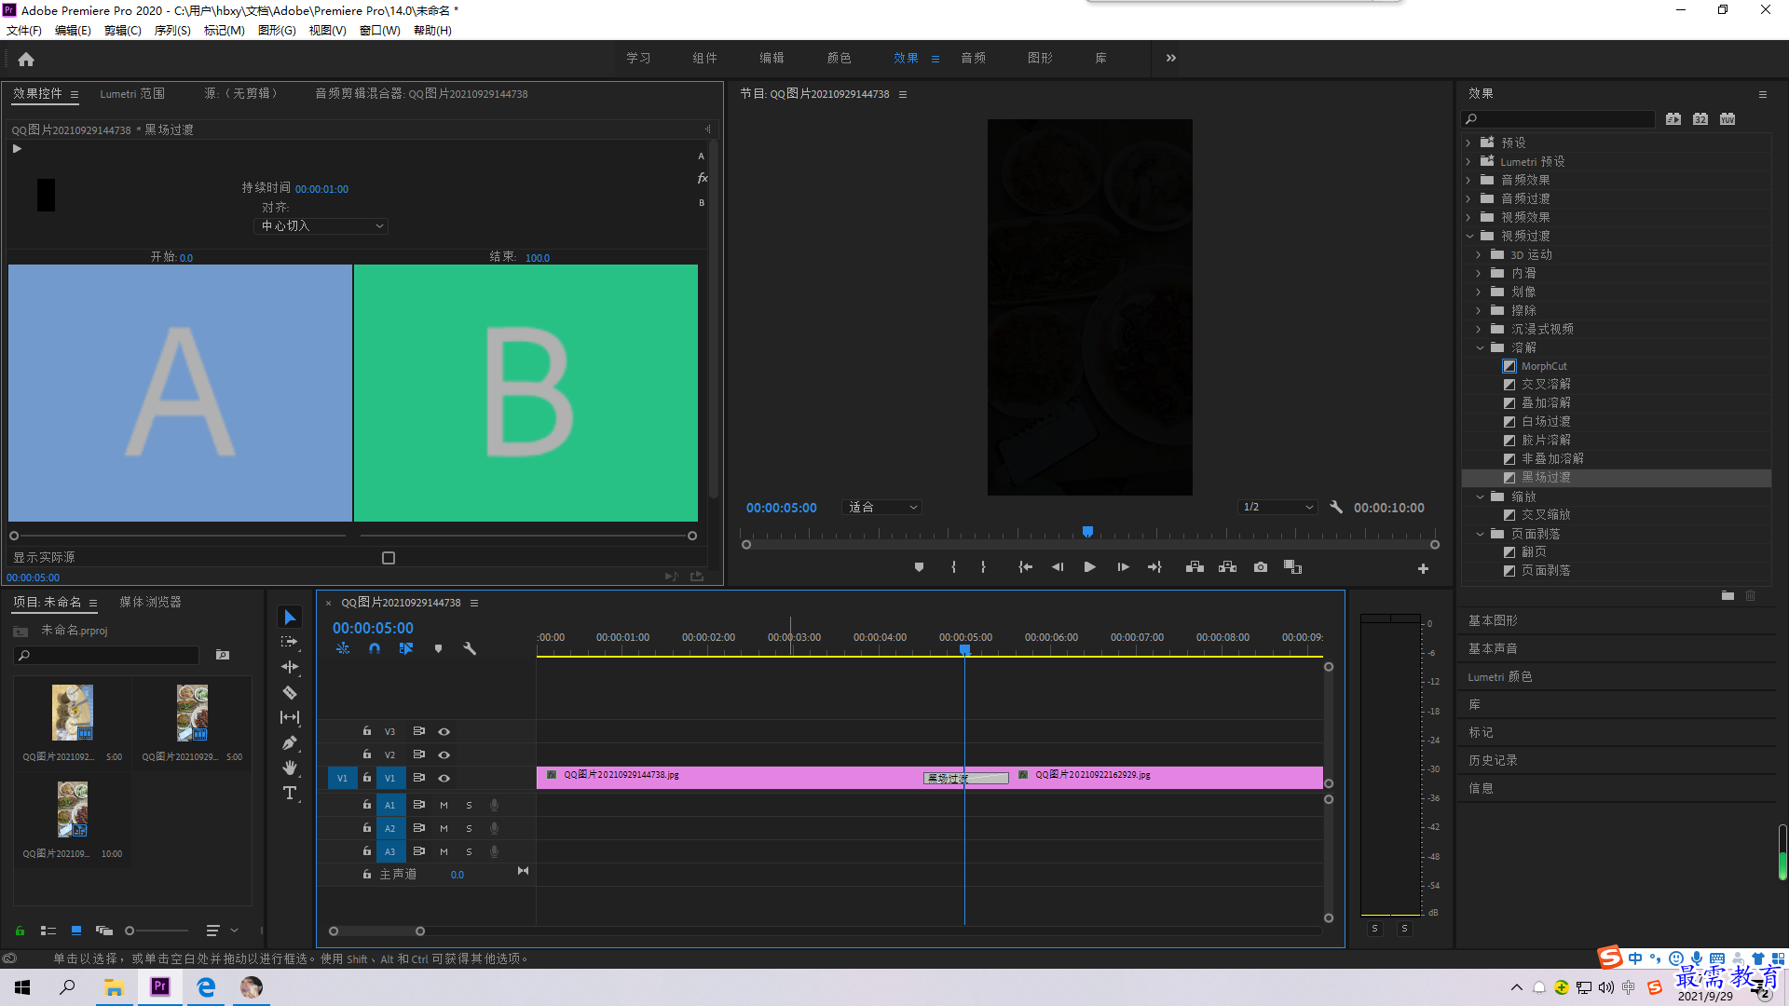Go to In point in program monitor

tap(1025, 567)
